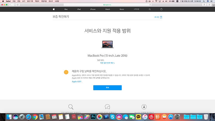
Task: Open the 보기 menu
Action: click(24, 1)
